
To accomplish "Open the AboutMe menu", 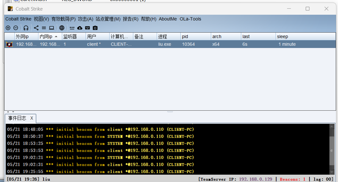I will click(168, 19).
